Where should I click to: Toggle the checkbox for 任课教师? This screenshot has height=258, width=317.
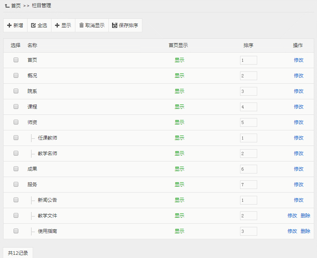[x=16, y=138]
